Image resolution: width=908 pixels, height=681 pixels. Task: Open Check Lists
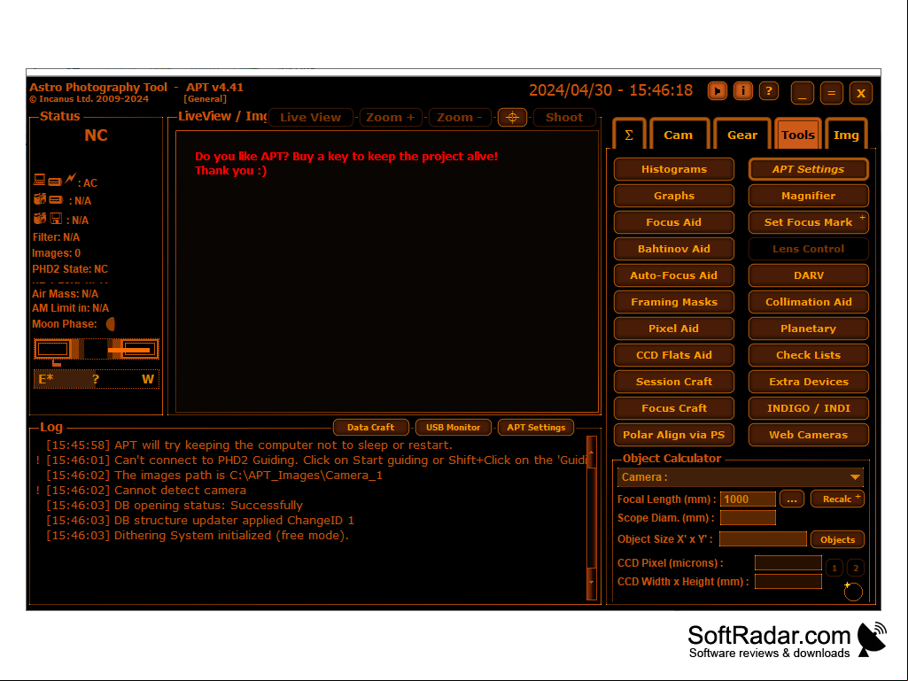(809, 355)
